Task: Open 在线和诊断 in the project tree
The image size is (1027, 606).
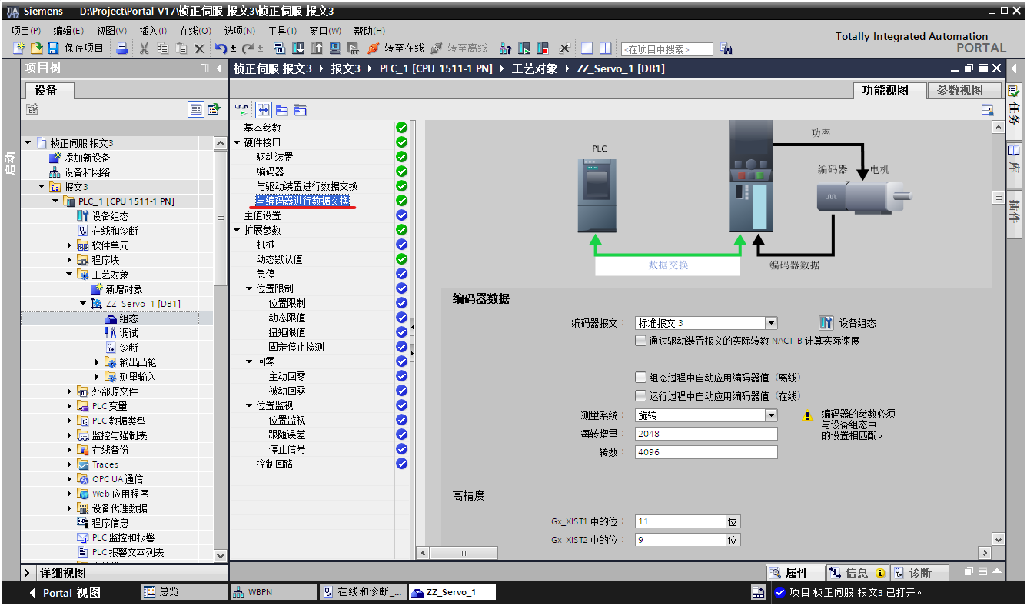Action: pyautogui.click(x=115, y=231)
